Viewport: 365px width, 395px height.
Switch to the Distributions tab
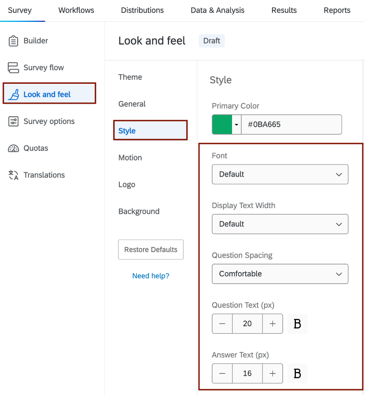tap(142, 10)
